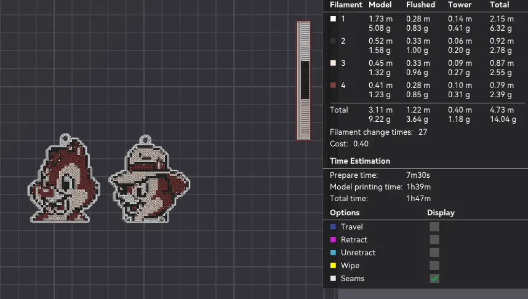Click the Prepare time value 7m30s
Screen dimensions: 528x299
(x=418, y=175)
